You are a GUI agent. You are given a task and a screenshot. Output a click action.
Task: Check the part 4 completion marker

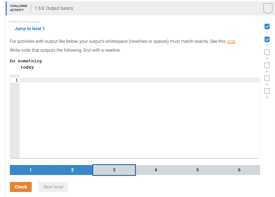pos(267,65)
